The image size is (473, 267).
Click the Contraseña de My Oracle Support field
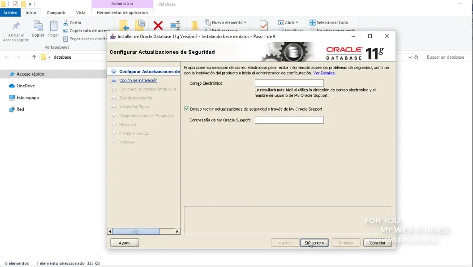pos(289,120)
